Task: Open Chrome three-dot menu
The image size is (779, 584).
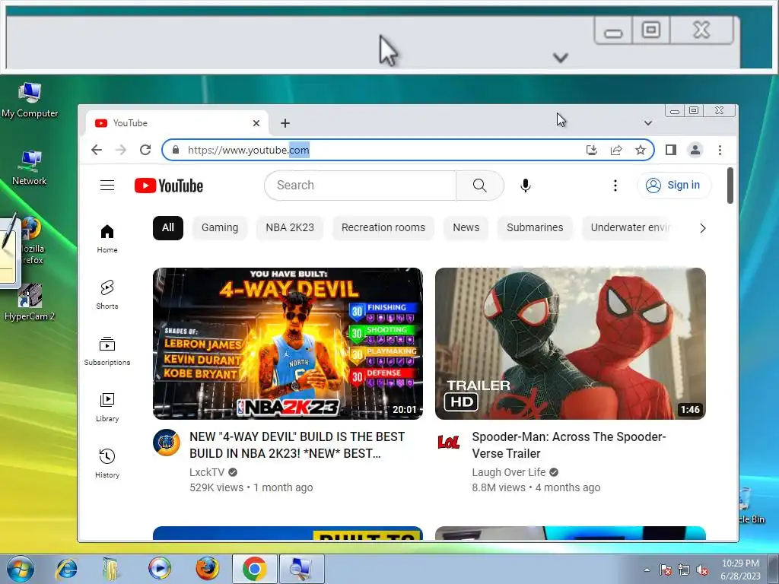Action: tap(720, 150)
